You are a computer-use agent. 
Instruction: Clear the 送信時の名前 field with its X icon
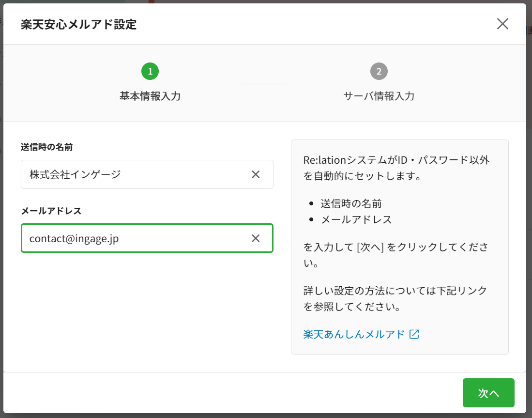click(x=256, y=174)
